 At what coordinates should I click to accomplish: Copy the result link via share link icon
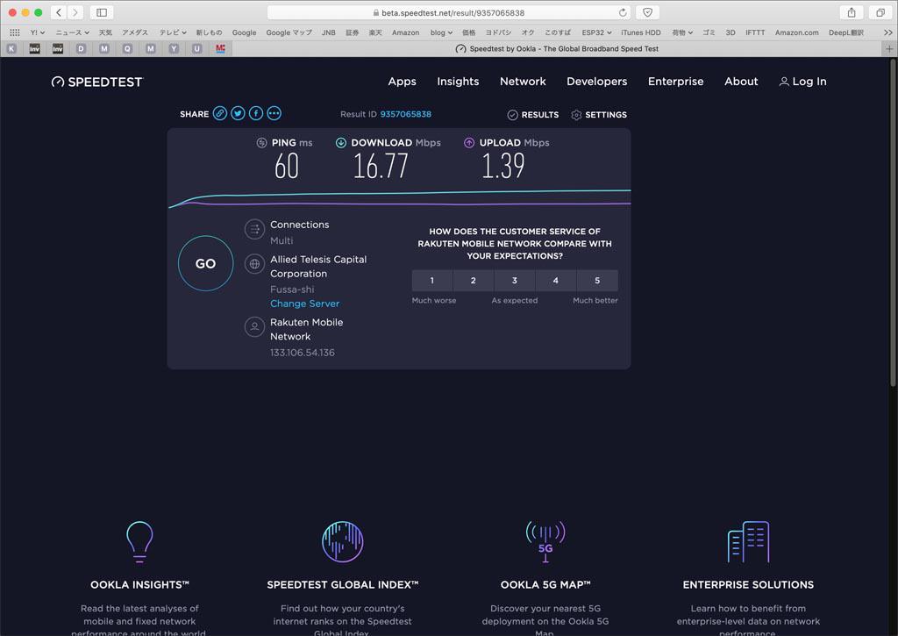[x=220, y=113]
